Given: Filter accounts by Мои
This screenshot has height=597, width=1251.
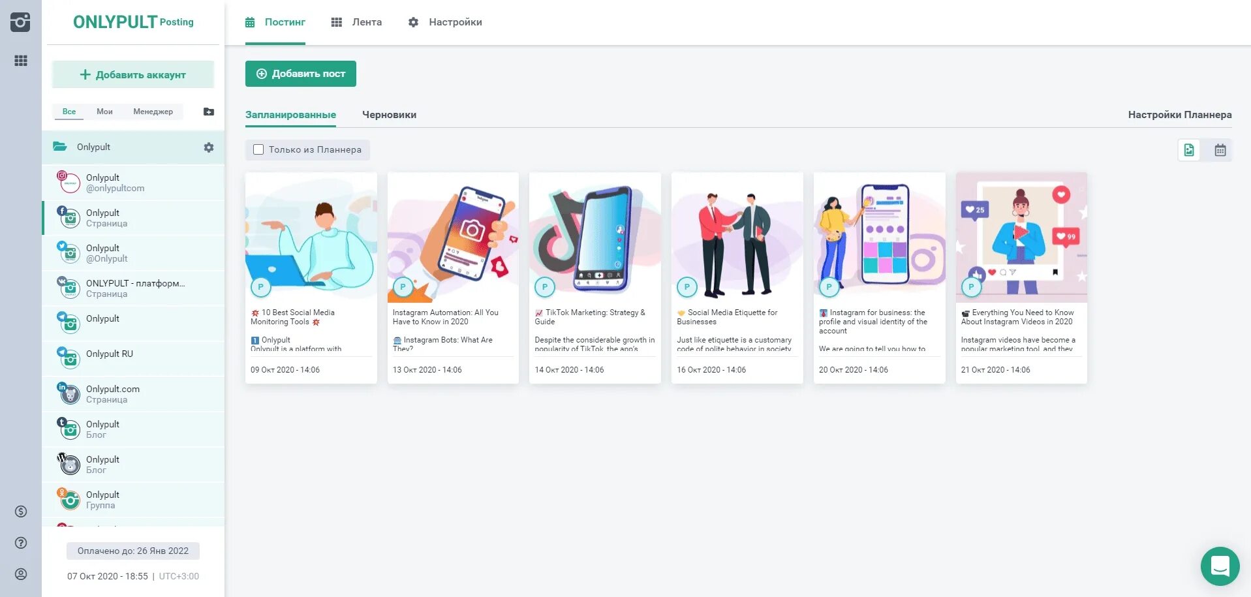Looking at the screenshot, I should pyautogui.click(x=104, y=112).
